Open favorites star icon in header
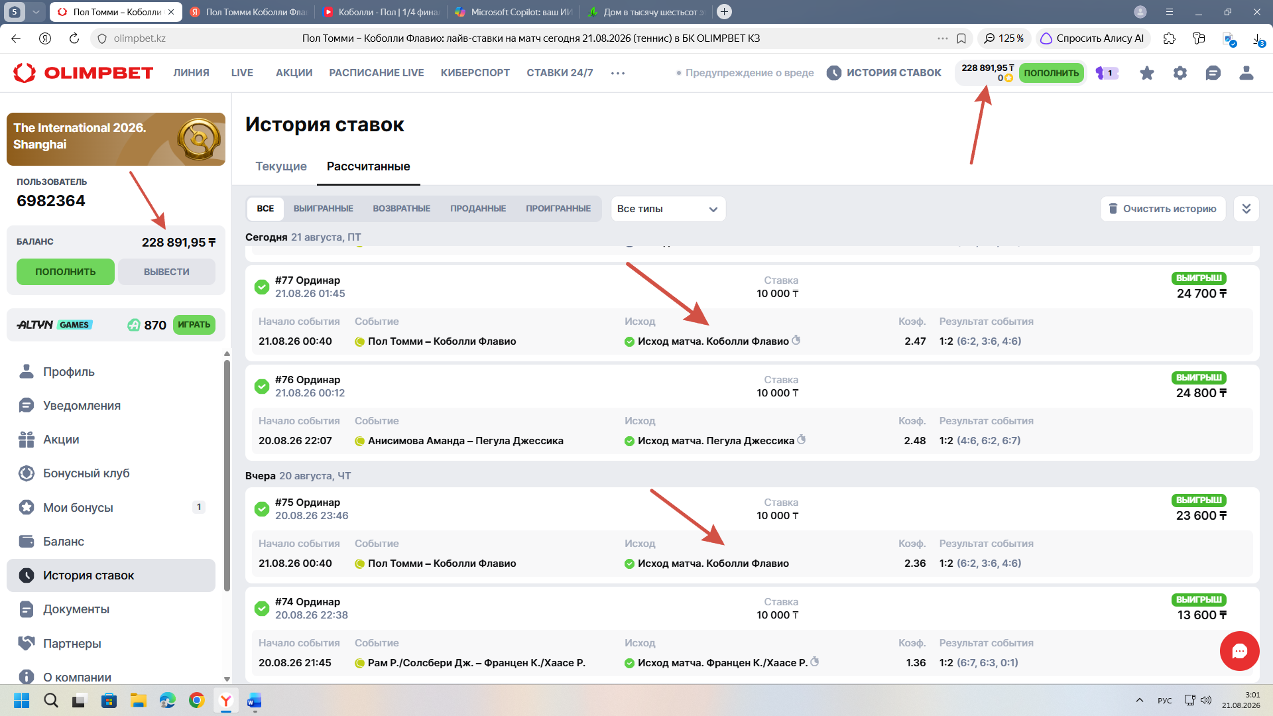 pyautogui.click(x=1146, y=73)
